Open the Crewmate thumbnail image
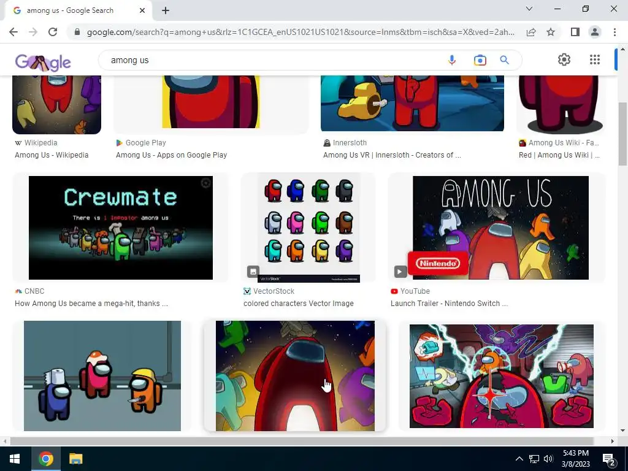The height and width of the screenshot is (471, 628). point(121,228)
